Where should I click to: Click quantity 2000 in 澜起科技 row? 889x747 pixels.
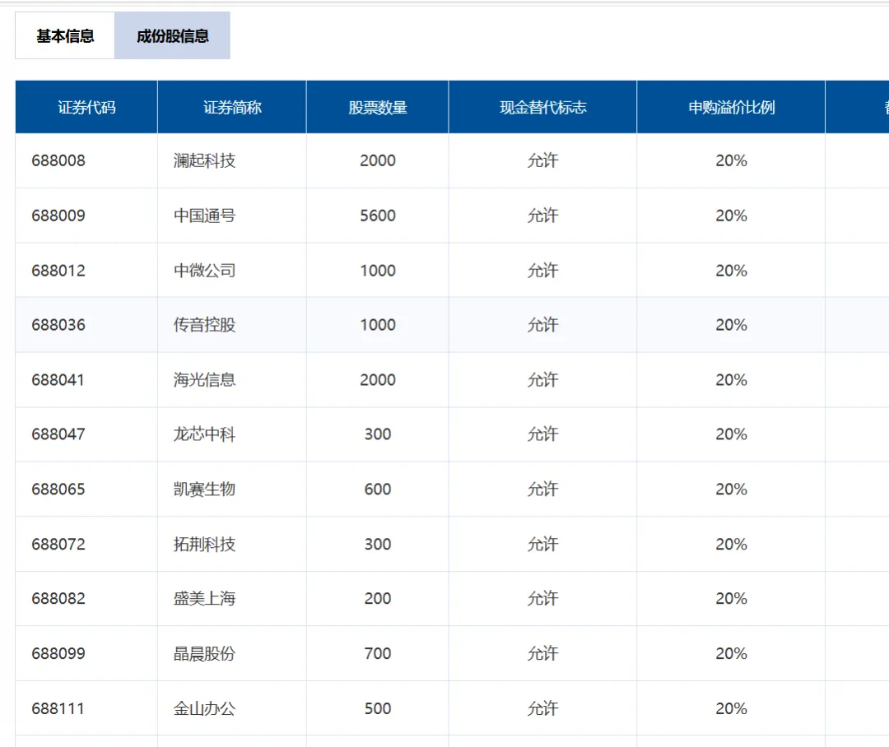coord(378,160)
